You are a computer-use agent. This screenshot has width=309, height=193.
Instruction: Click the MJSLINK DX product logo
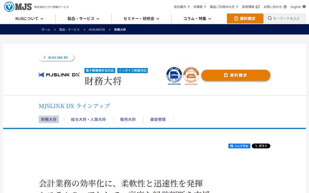click(x=59, y=74)
